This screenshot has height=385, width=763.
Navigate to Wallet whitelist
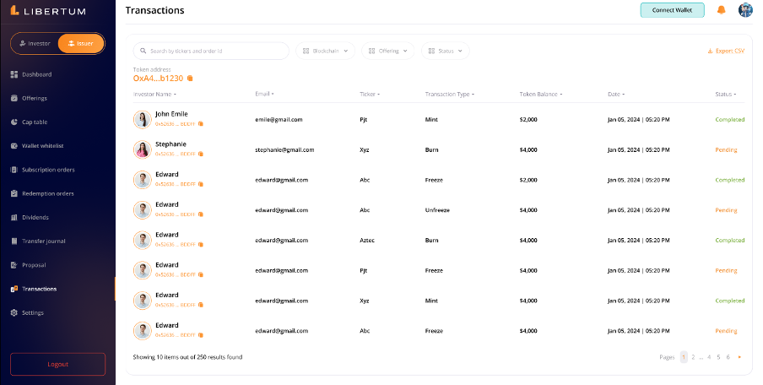click(42, 146)
